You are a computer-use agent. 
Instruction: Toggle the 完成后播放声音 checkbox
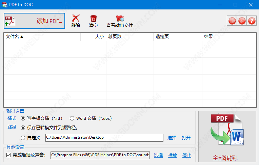point(9,155)
